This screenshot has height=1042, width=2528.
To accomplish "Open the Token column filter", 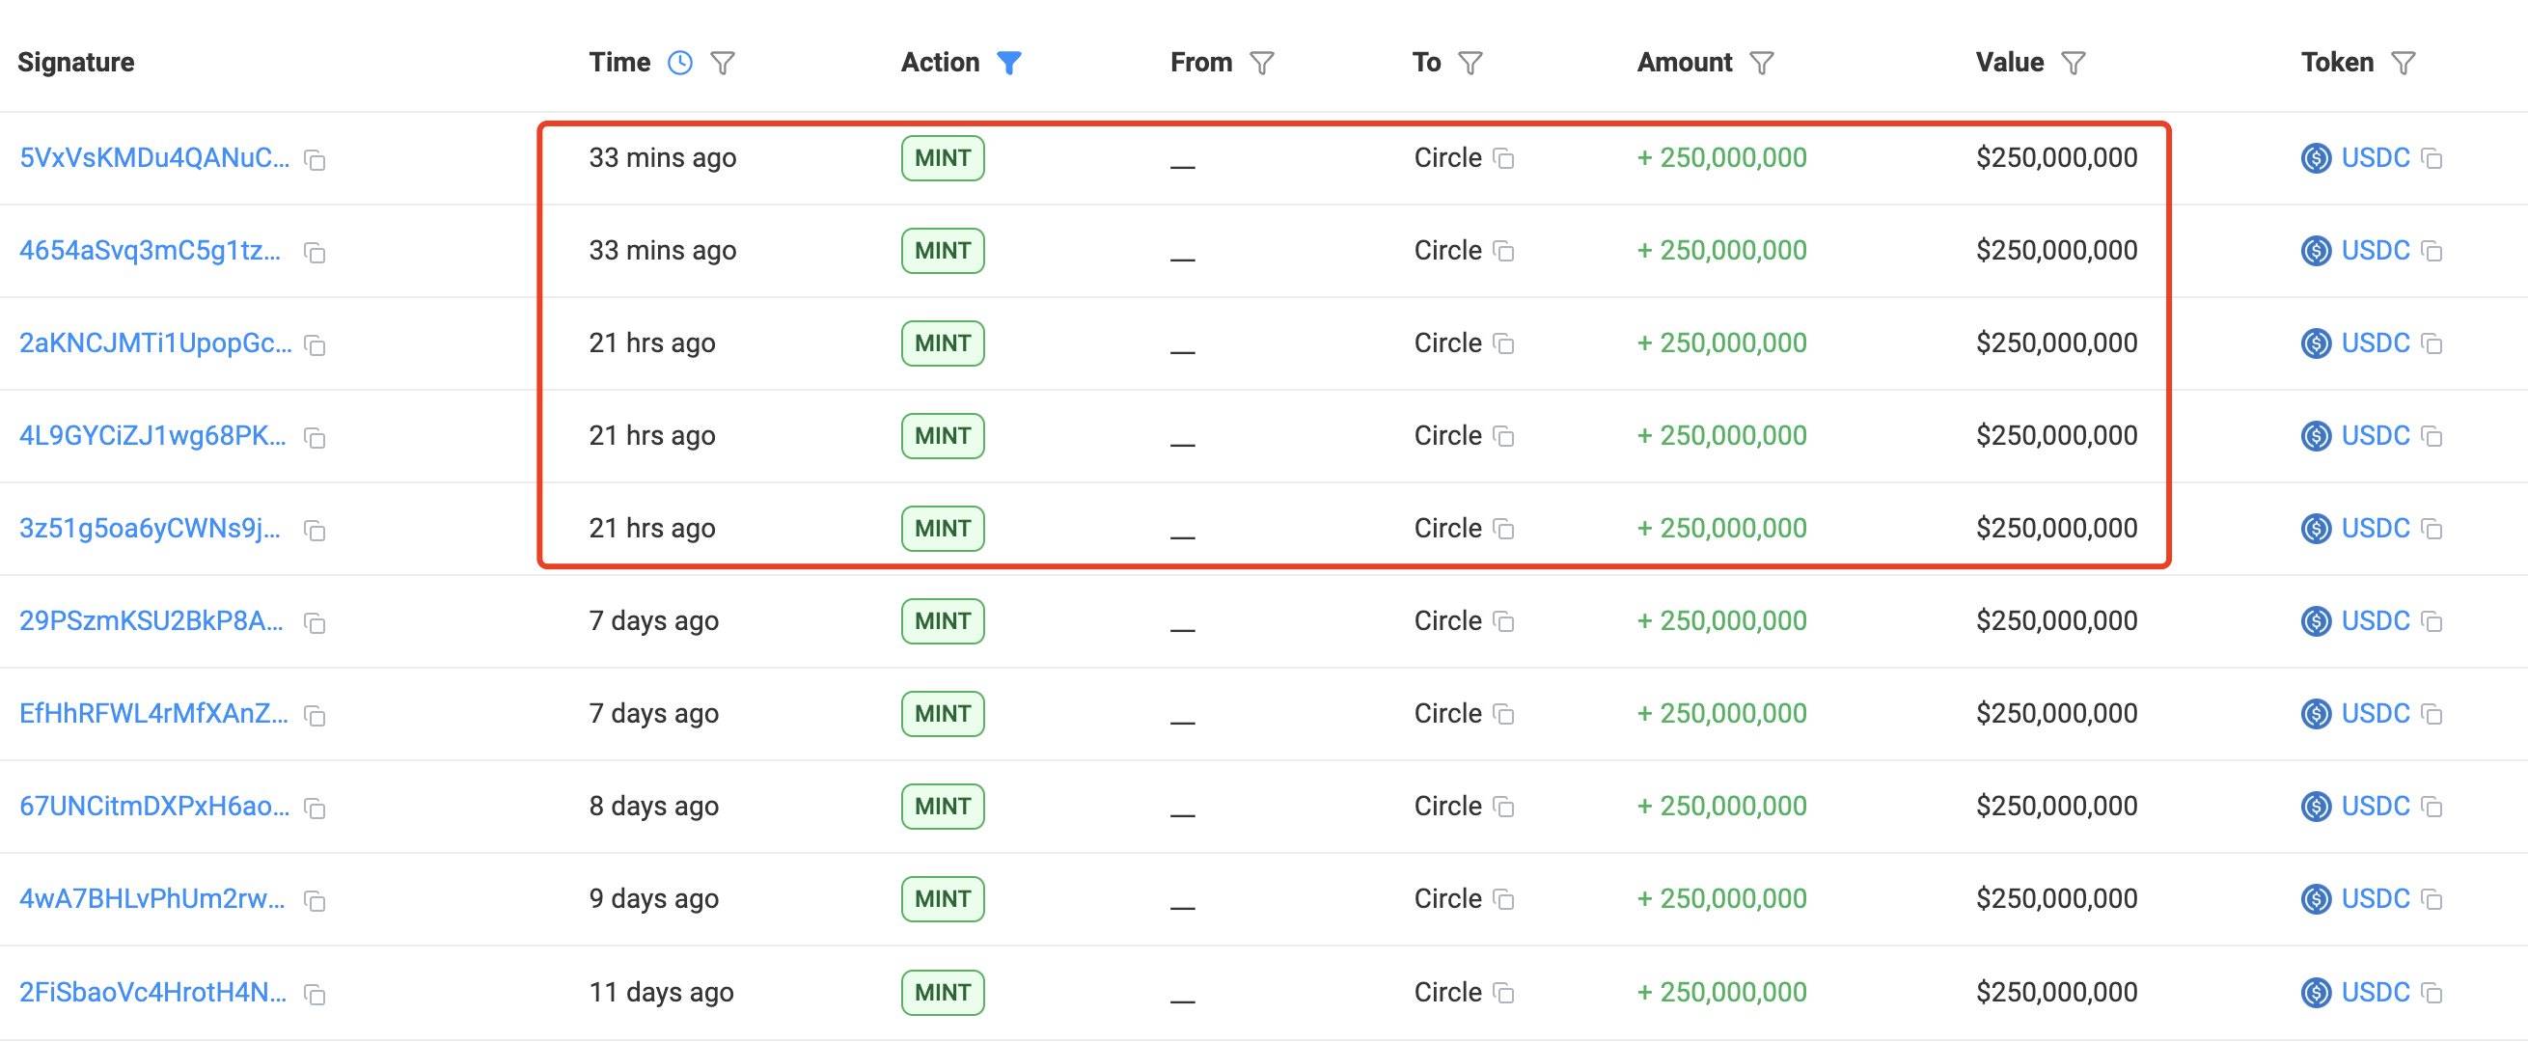I will click(x=2403, y=63).
